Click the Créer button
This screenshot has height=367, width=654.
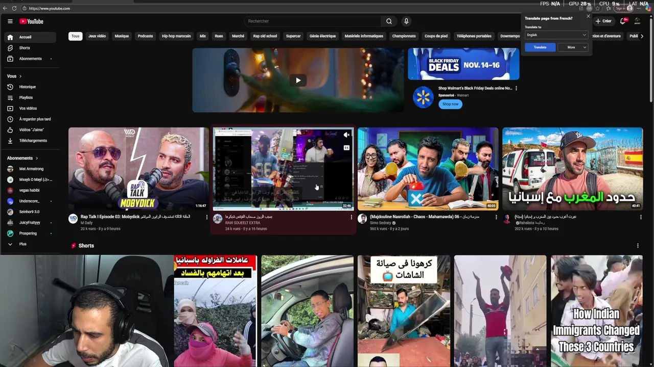pos(603,21)
